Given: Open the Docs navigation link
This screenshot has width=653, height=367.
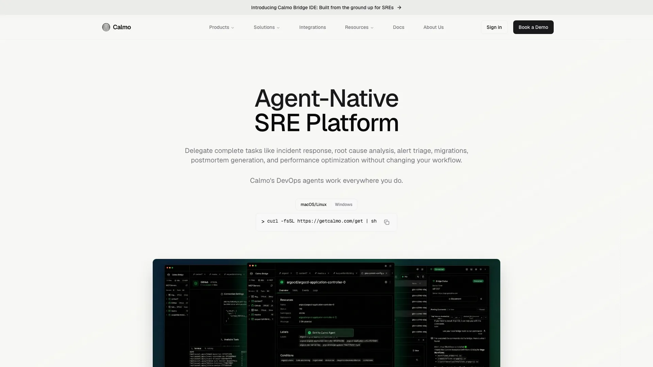Looking at the screenshot, I should 399,27.
